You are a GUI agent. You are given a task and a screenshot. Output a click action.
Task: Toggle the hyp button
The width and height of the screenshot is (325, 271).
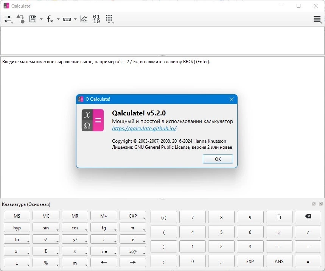tap(17, 228)
